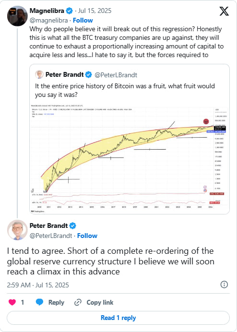Click Peter Brandt's verified badge in quoted tweet
Viewport: 237px width, 332px height.
pyautogui.click(x=89, y=74)
